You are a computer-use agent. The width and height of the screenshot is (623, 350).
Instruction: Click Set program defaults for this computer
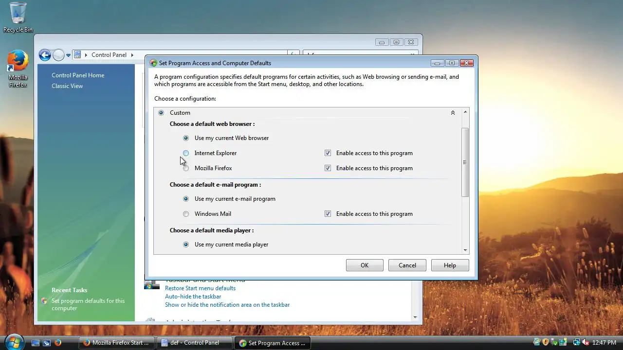(x=88, y=304)
